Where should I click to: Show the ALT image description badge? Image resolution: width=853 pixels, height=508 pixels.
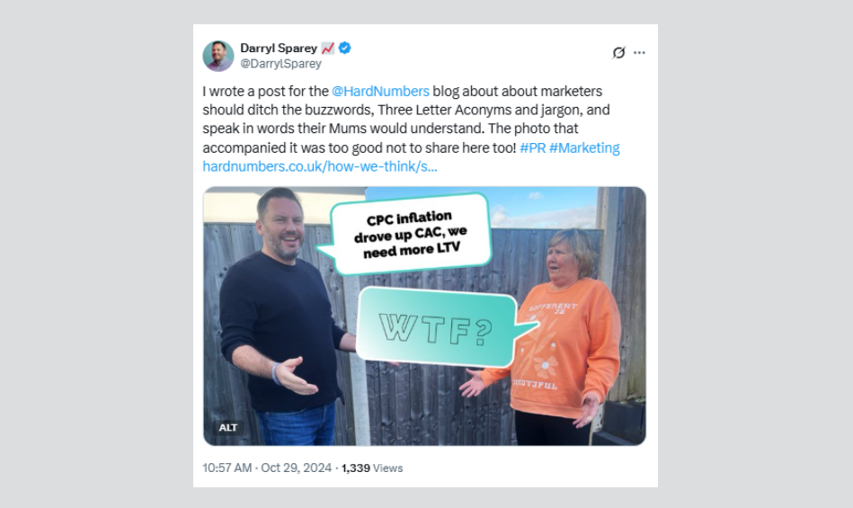pos(228,427)
